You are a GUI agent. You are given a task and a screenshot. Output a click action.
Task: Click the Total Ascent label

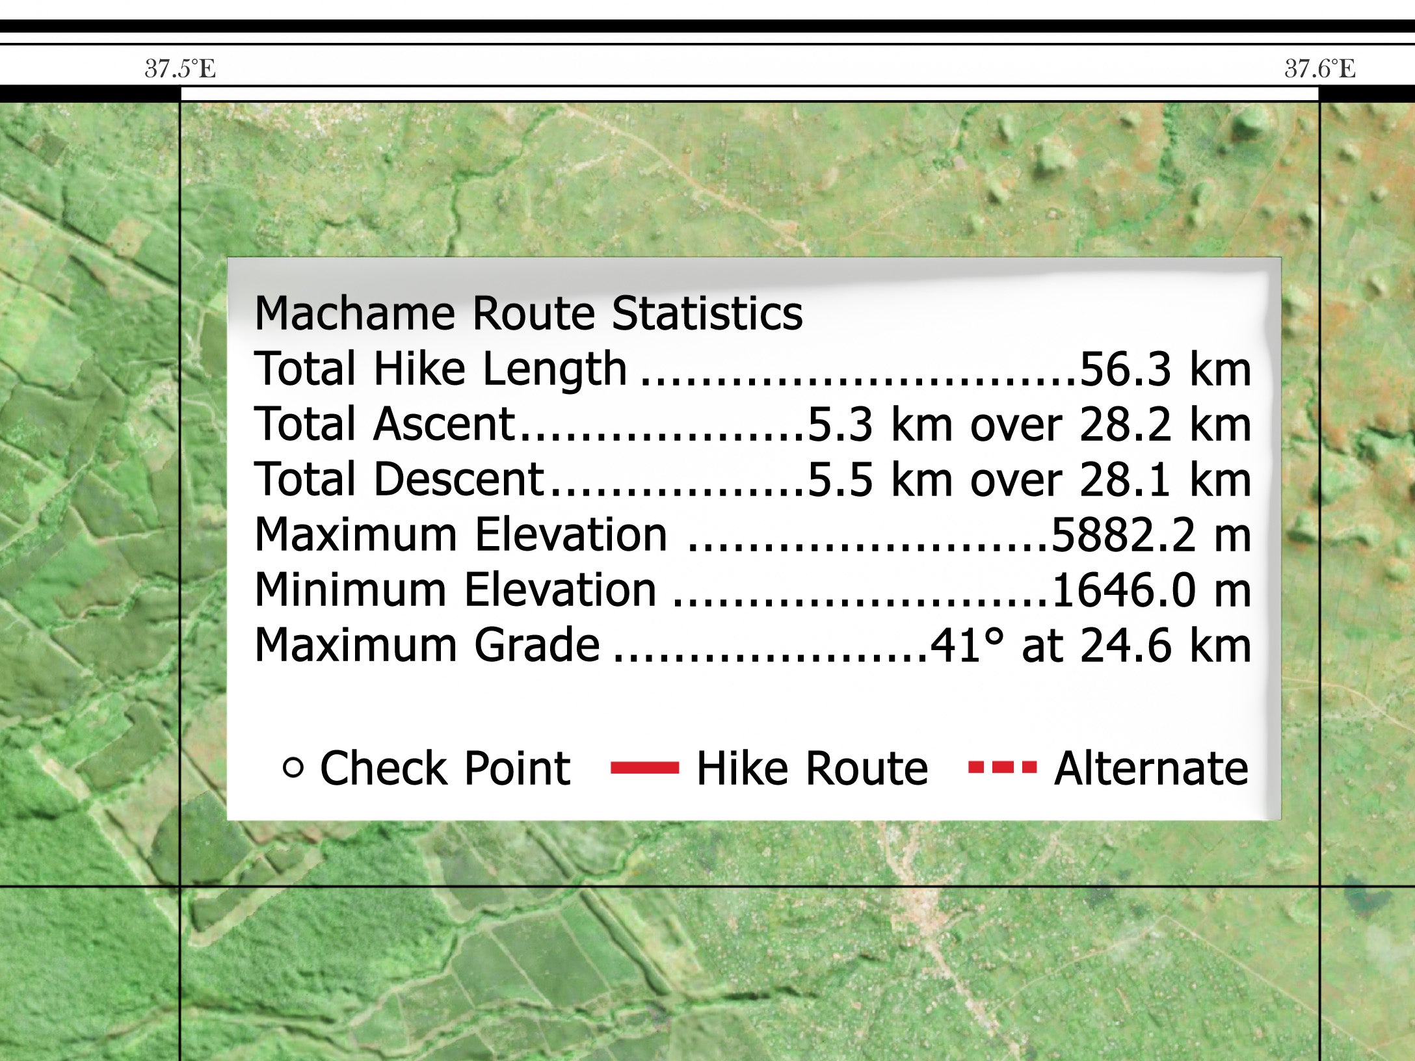click(384, 425)
